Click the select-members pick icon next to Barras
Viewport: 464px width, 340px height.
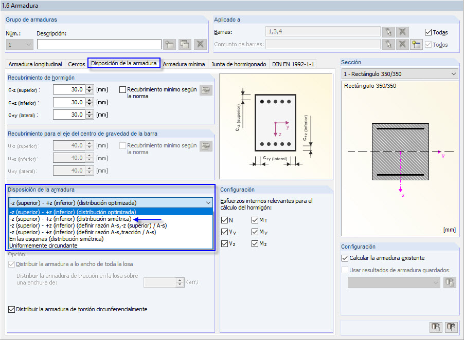coord(388,32)
